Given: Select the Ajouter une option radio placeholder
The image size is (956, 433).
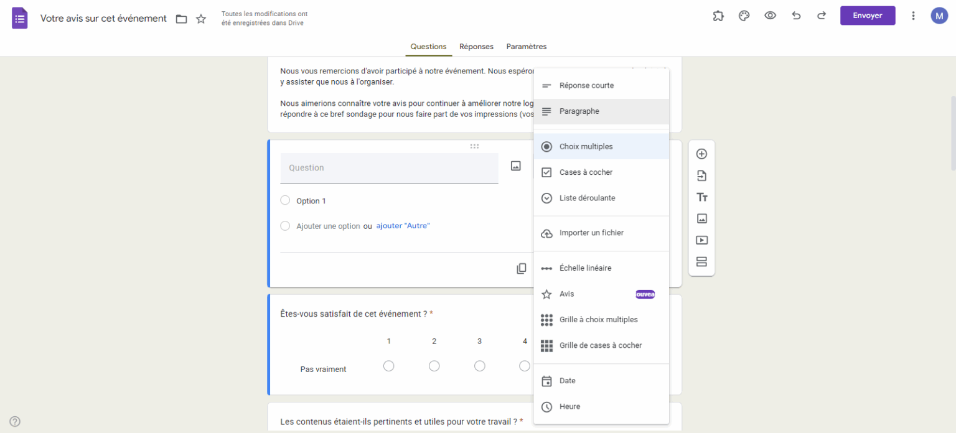Looking at the screenshot, I should [285, 226].
